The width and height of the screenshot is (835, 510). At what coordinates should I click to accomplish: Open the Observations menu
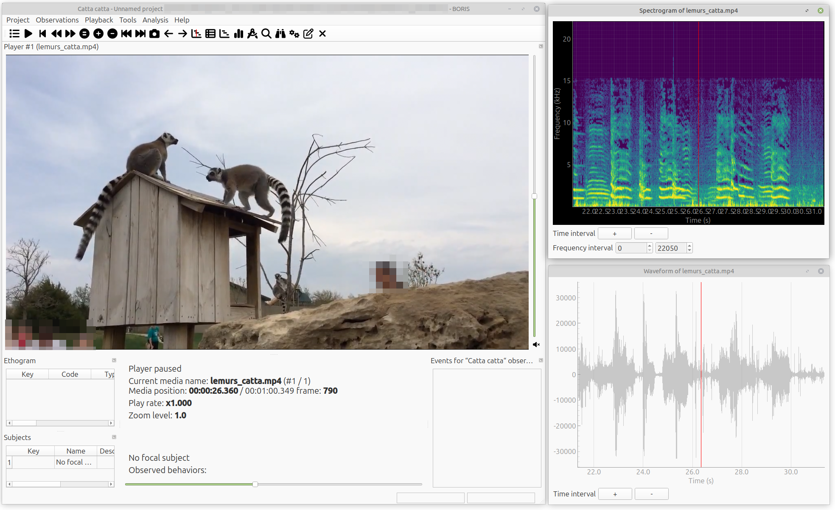coord(57,20)
